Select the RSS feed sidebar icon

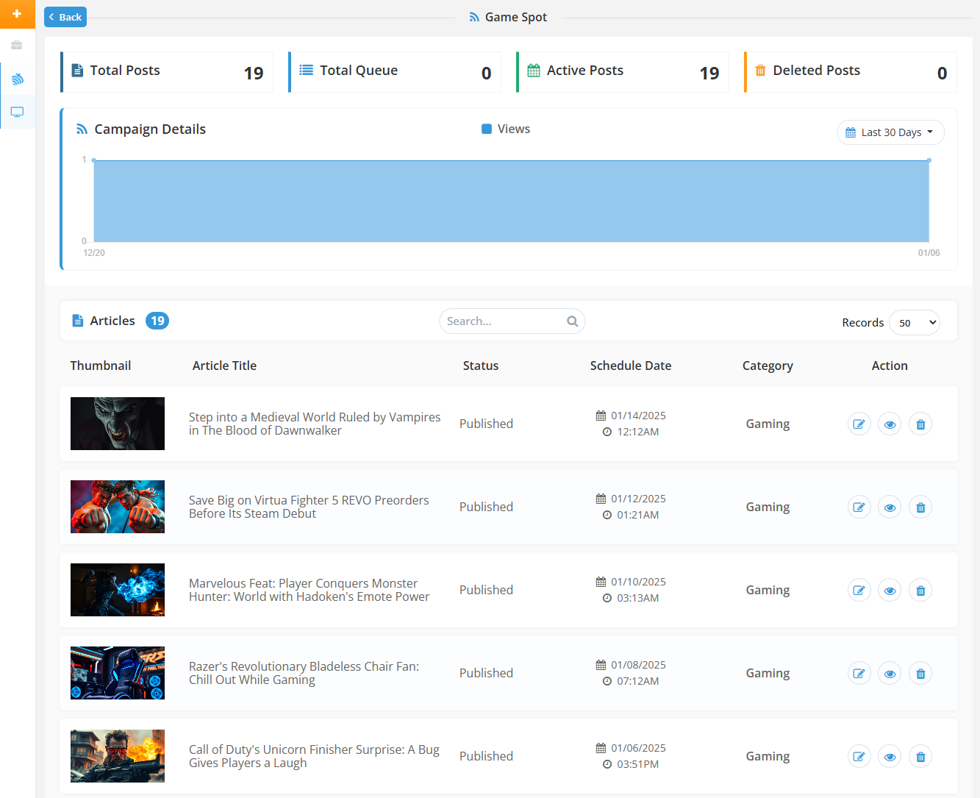click(18, 79)
